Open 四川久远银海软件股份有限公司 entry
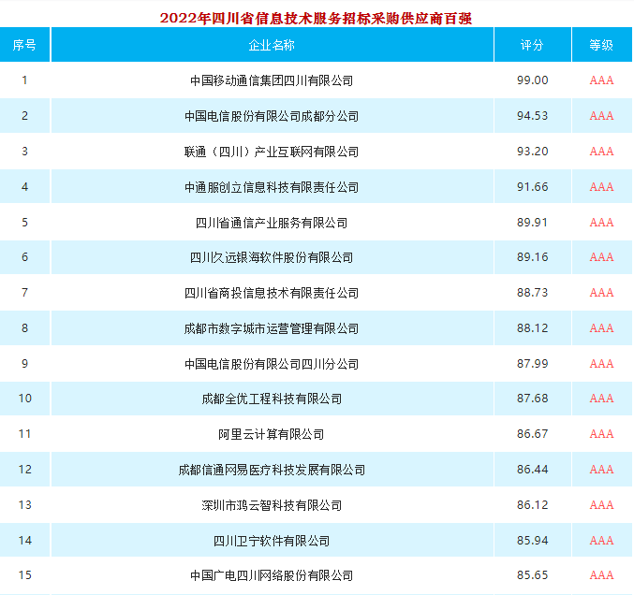This screenshot has width=634, height=595. pyautogui.click(x=272, y=257)
